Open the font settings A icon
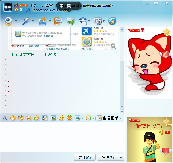The height and width of the screenshot is (163, 173). coord(5,118)
